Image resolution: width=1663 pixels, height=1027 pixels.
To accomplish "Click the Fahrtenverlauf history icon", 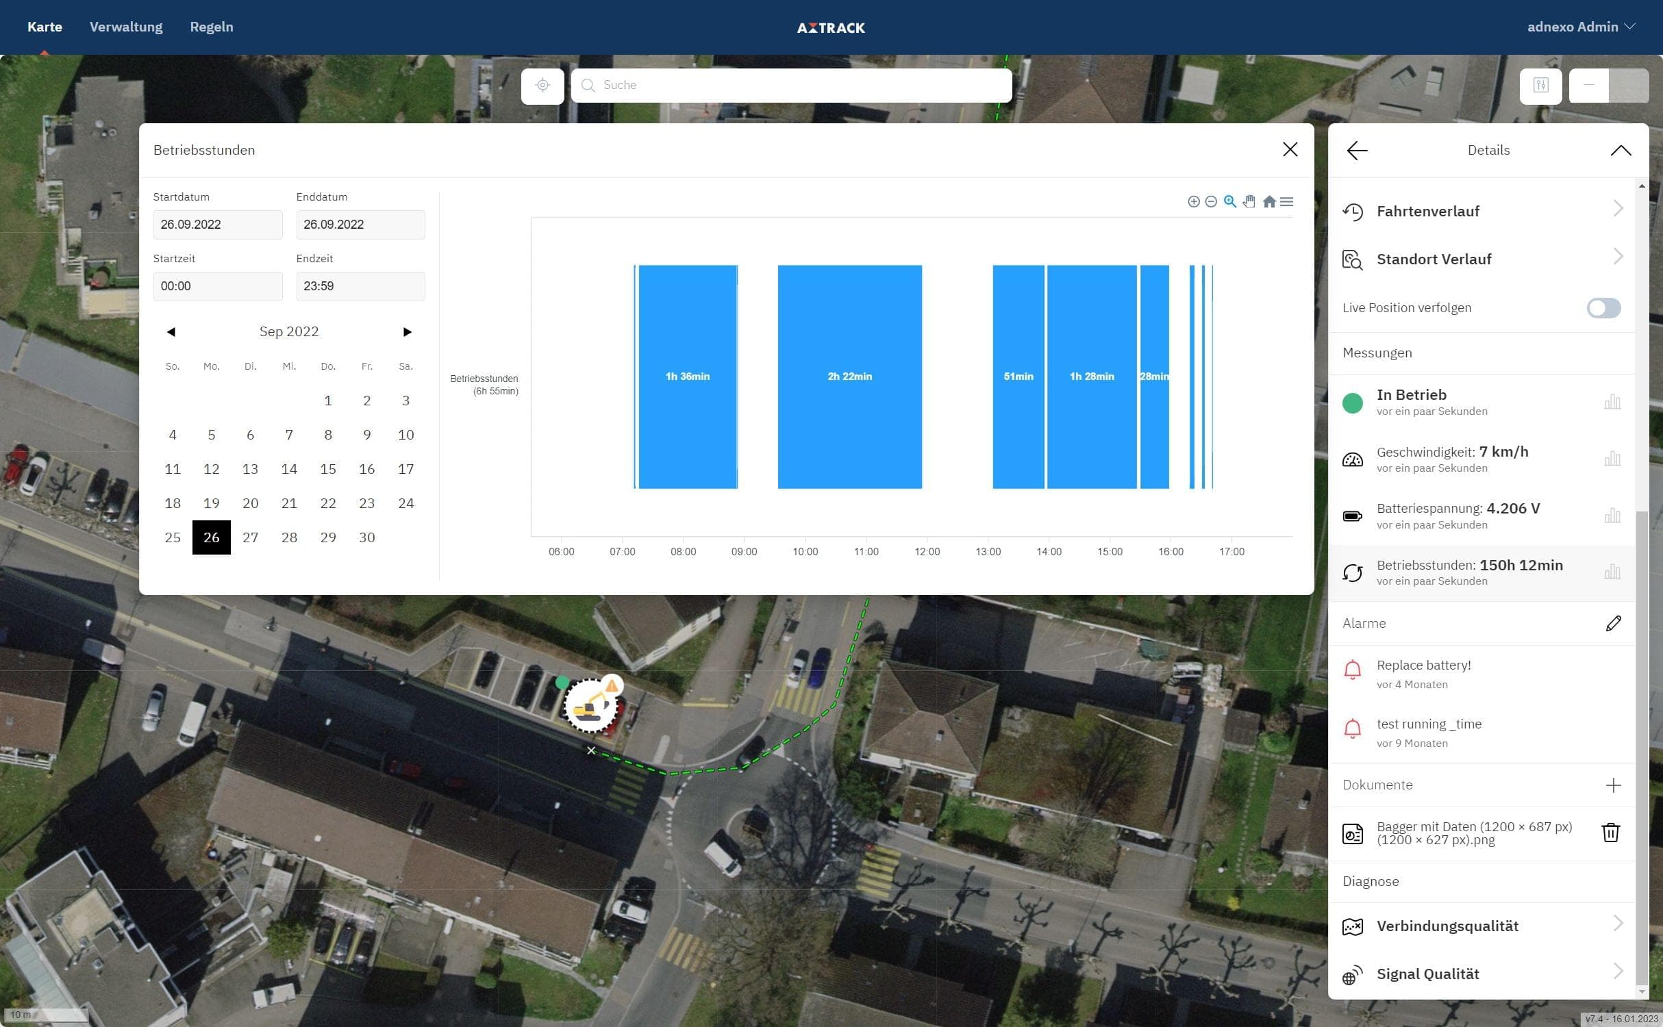I will coord(1352,212).
